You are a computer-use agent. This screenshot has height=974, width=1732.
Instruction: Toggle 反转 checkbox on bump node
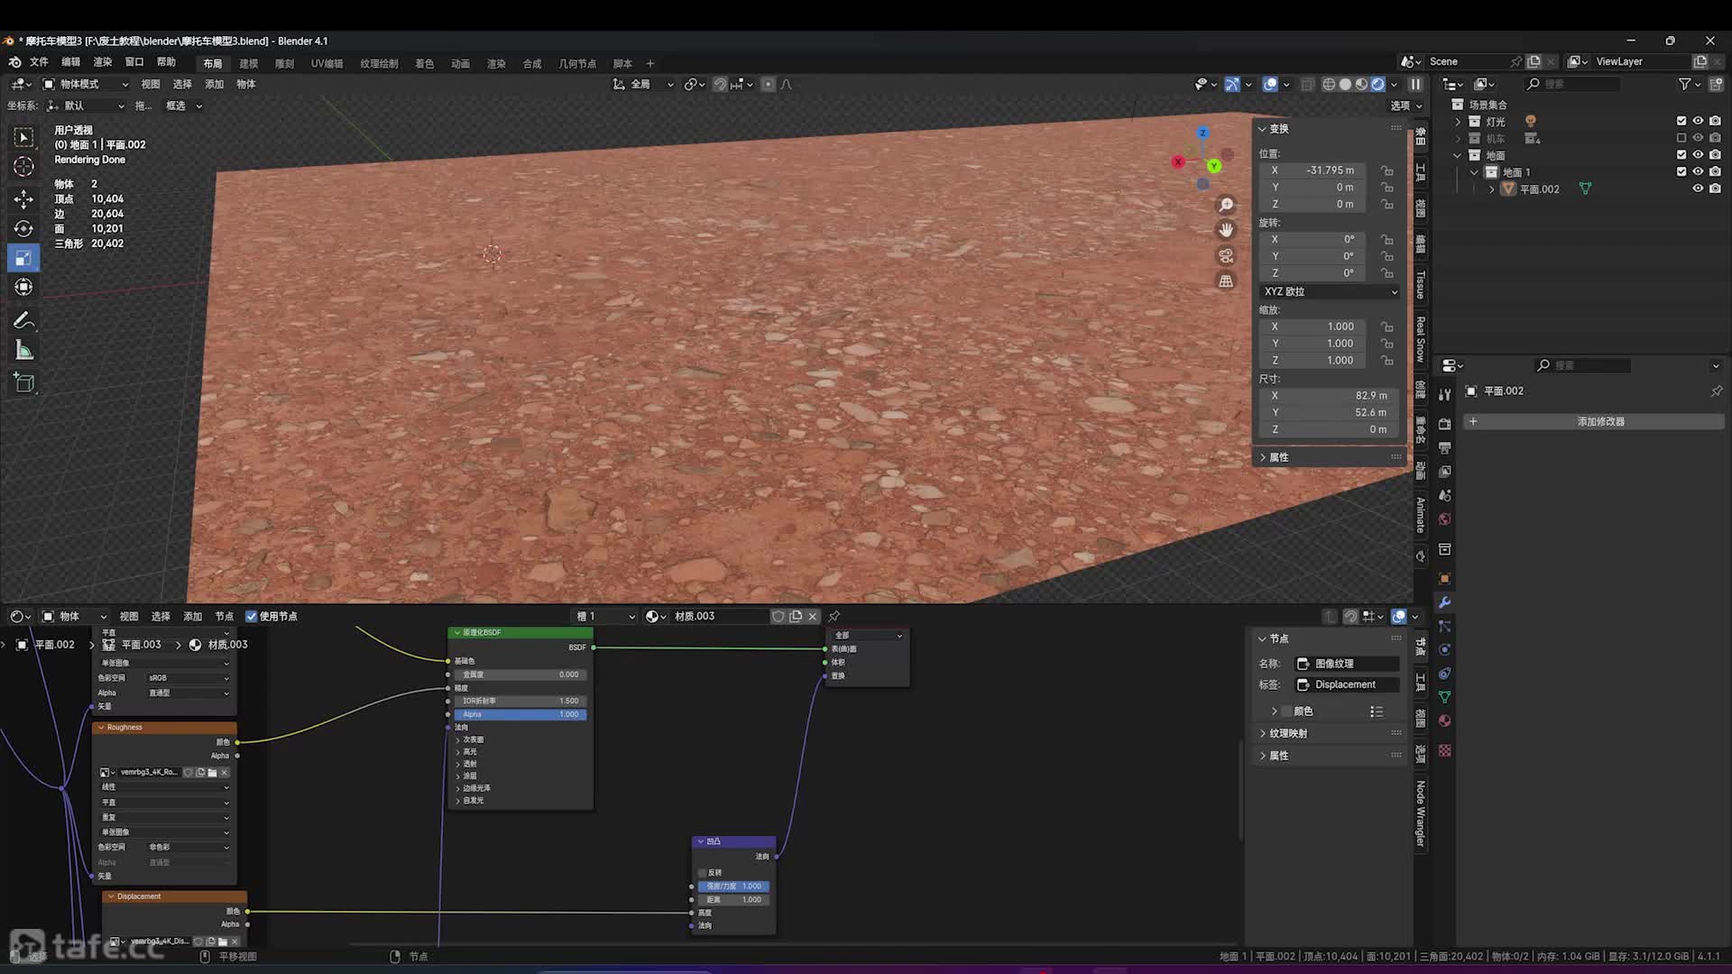coord(703,873)
